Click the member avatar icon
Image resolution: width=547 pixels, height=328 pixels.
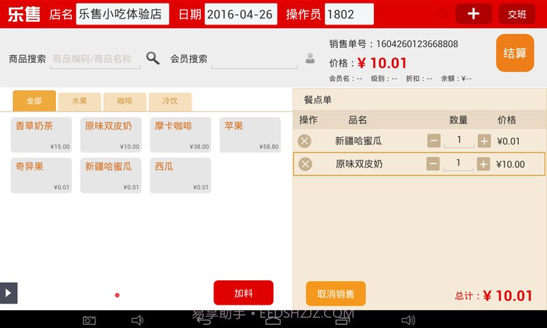tap(310, 58)
